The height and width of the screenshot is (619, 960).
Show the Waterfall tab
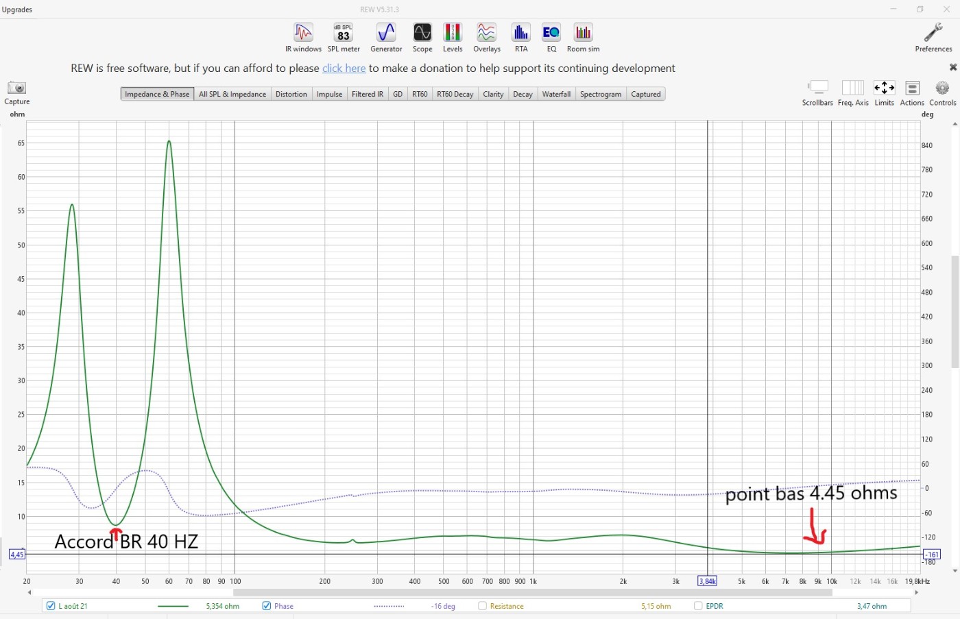point(556,94)
